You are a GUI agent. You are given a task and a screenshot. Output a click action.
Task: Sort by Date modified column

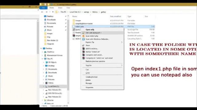coord(116,16)
